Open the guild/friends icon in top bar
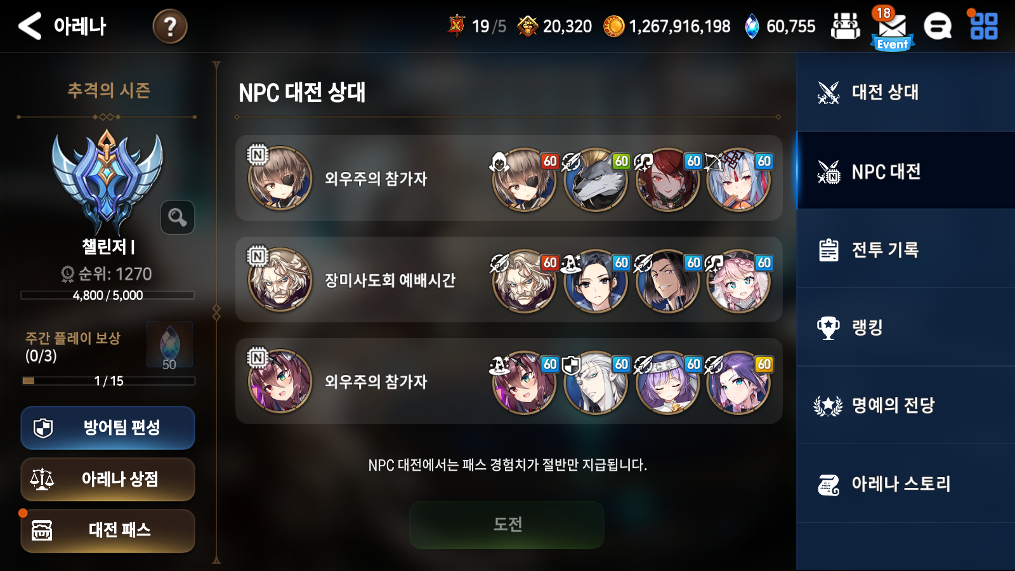1015x571 pixels. [x=846, y=27]
